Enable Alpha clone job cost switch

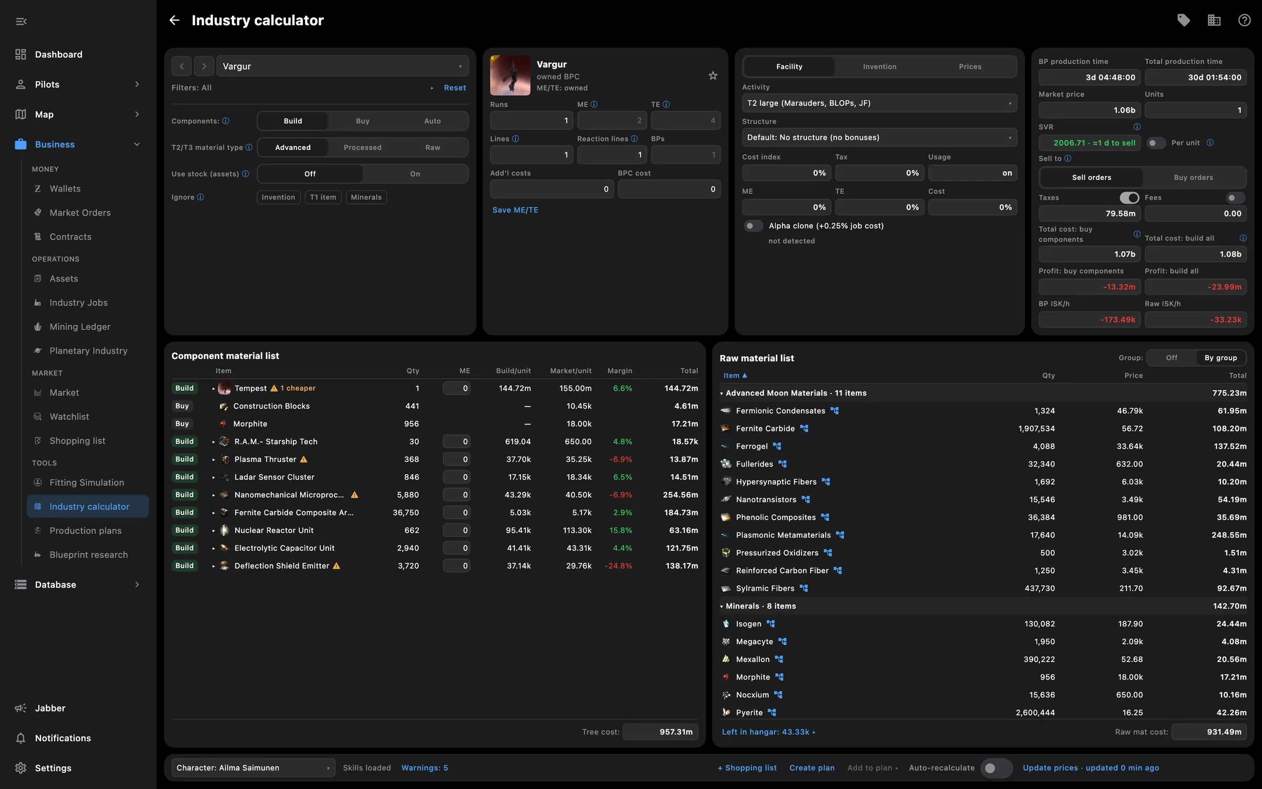click(753, 226)
